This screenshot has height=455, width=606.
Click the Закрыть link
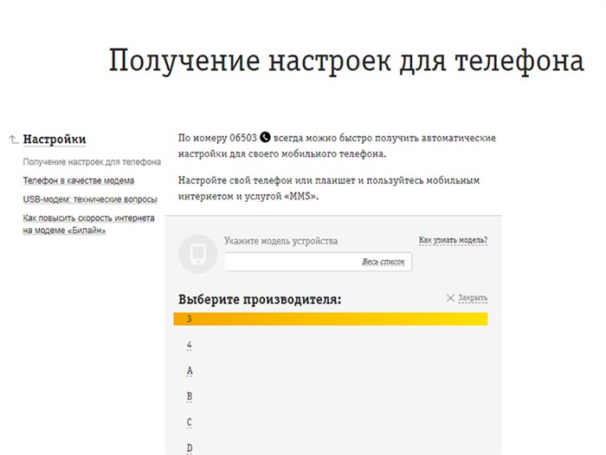pos(473,298)
